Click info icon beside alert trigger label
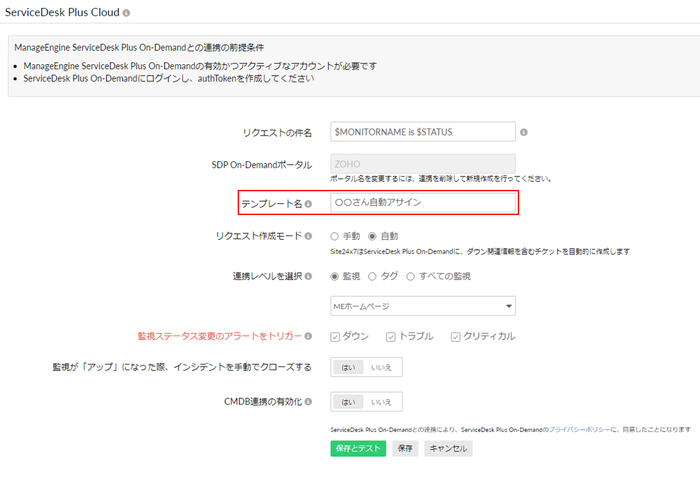 (x=308, y=336)
